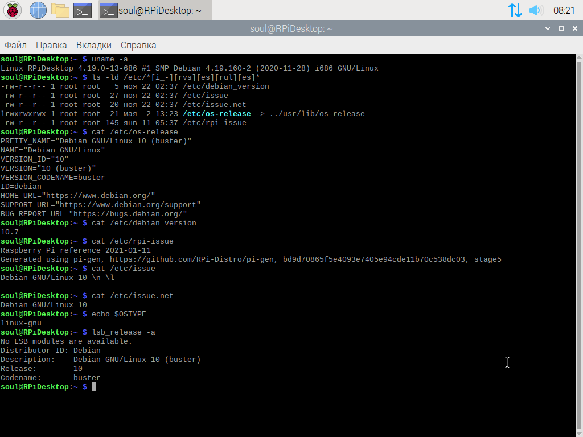Open the Файл menu
This screenshot has height=437, width=583.
(x=15, y=46)
